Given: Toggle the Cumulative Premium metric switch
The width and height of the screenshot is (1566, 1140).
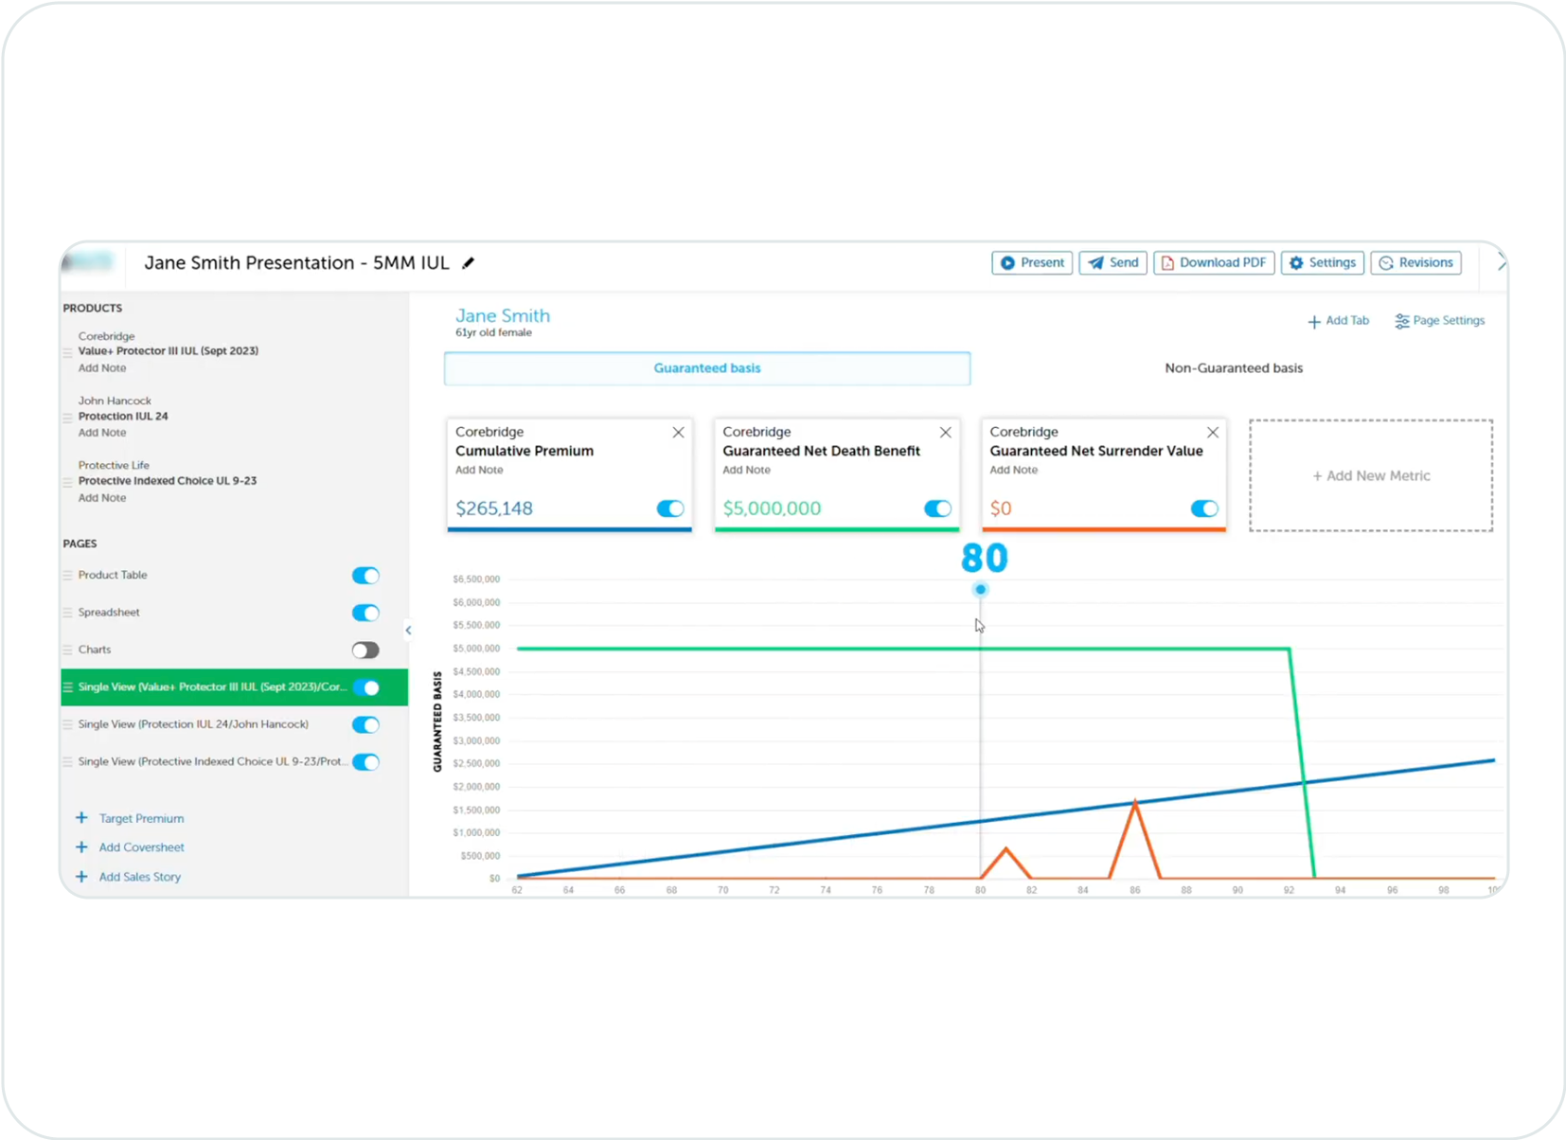Looking at the screenshot, I should pyautogui.click(x=669, y=508).
